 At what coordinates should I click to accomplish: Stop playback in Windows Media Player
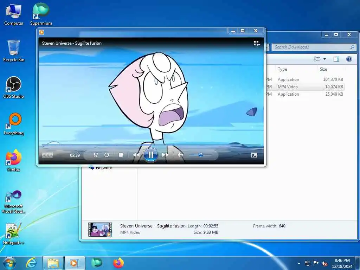pos(121,155)
